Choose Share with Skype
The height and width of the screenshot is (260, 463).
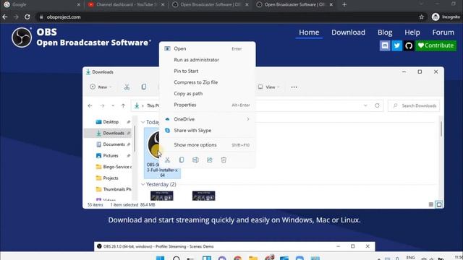[x=208, y=130]
